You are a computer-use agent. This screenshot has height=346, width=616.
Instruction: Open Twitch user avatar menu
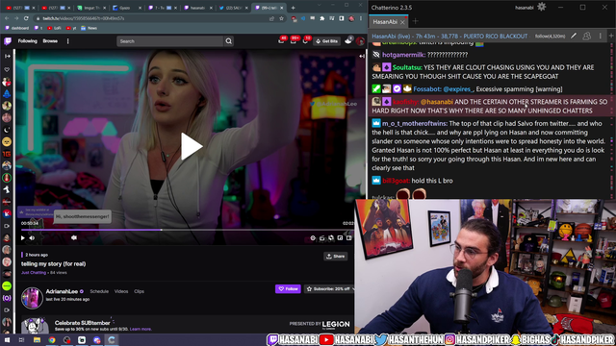[x=360, y=41]
